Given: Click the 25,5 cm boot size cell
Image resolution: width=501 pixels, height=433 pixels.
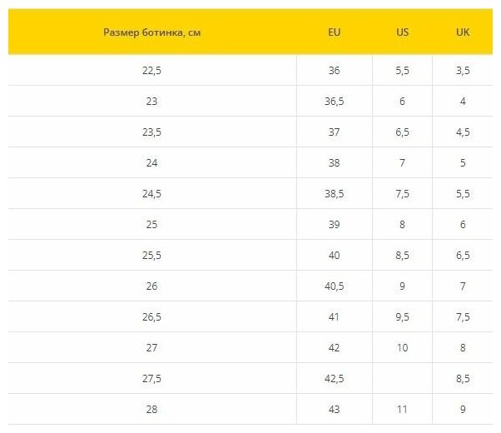Looking at the screenshot, I should pyautogui.click(x=151, y=256).
